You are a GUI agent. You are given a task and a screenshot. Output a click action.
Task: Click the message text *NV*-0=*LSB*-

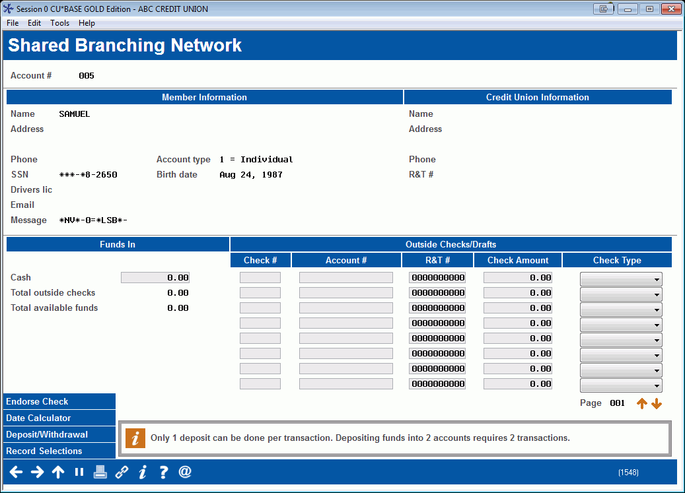pyautogui.click(x=93, y=220)
